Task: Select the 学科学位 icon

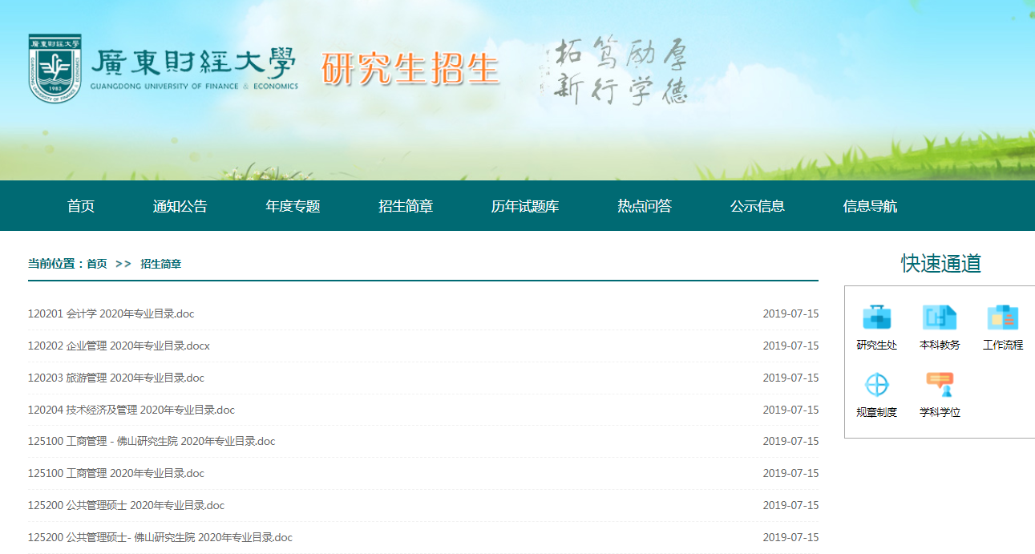Action: pos(939,386)
